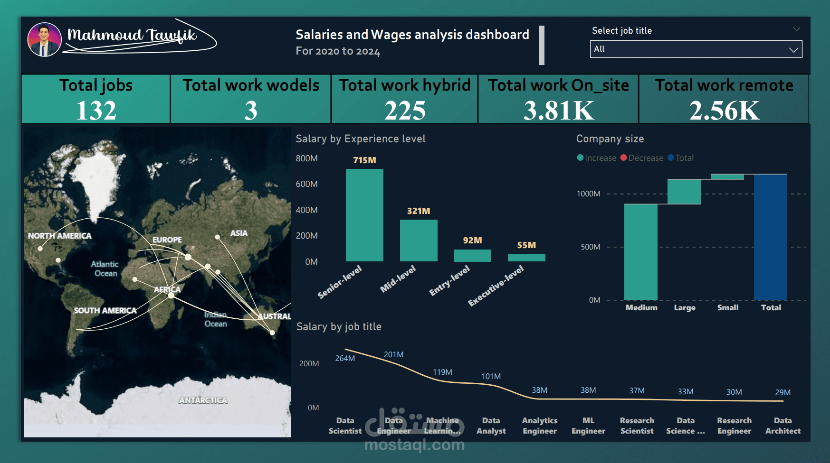Click the Senior-level 715M bar

pyautogui.click(x=364, y=215)
